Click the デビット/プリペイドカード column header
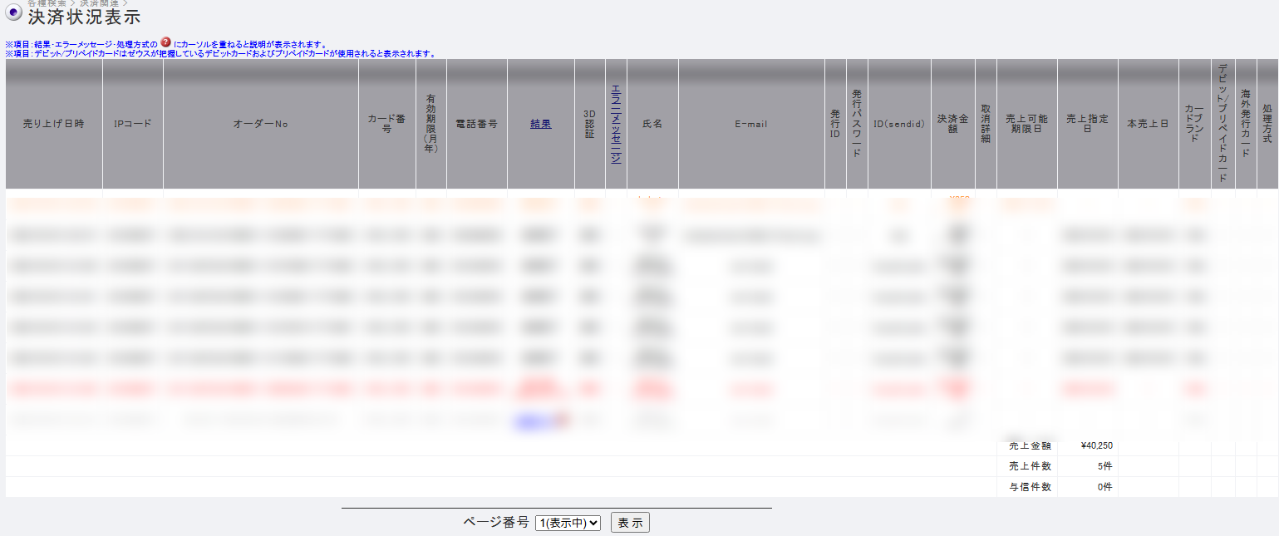This screenshot has height=536, width=1279. coord(1223,124)
